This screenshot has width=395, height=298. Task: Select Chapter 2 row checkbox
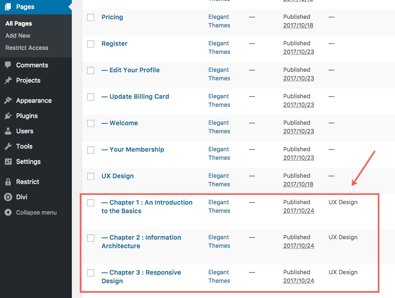(91, 237)
